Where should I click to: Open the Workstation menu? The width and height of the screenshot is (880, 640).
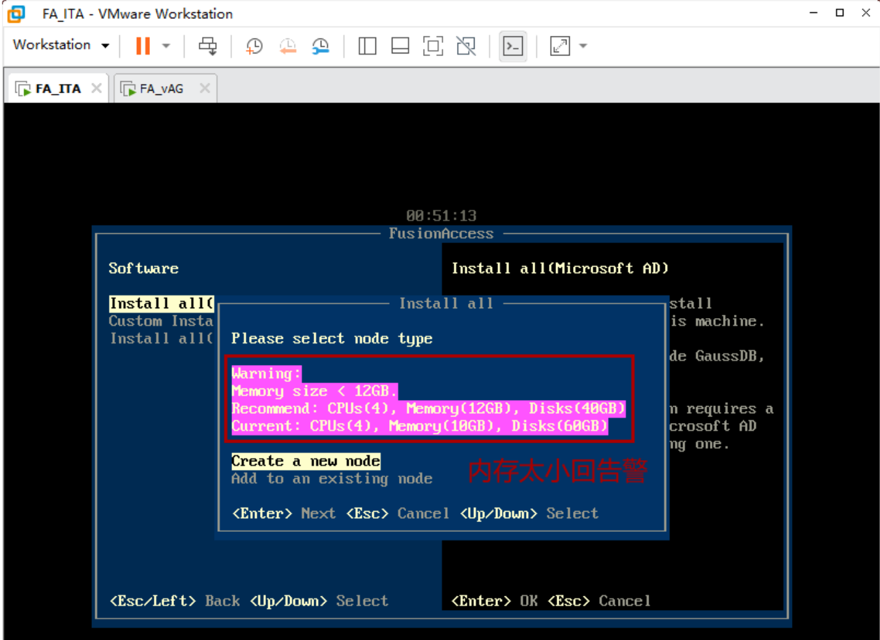[x=51, y=45]
